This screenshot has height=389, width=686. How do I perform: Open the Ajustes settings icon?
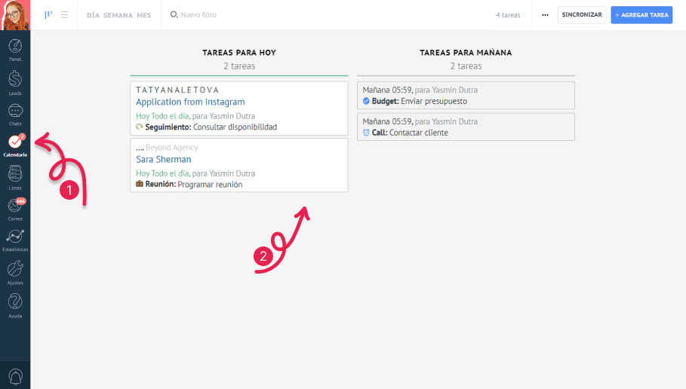point(15,270)
